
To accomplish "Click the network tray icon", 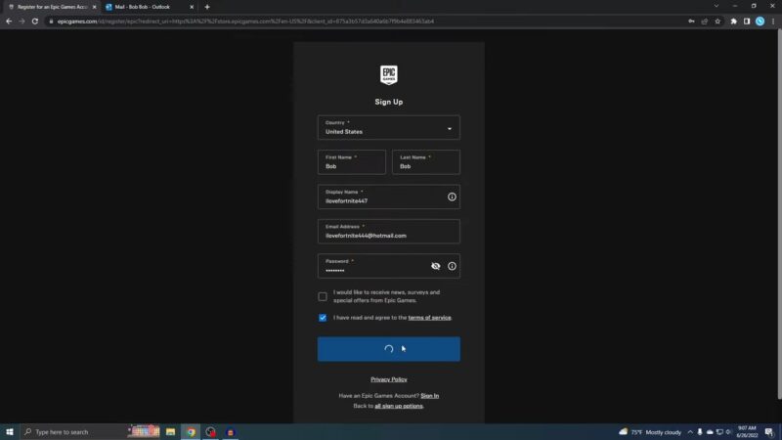I will tap(719, 432).
